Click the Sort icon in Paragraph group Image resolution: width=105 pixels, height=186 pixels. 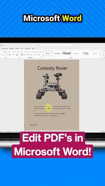click(38, 52)
